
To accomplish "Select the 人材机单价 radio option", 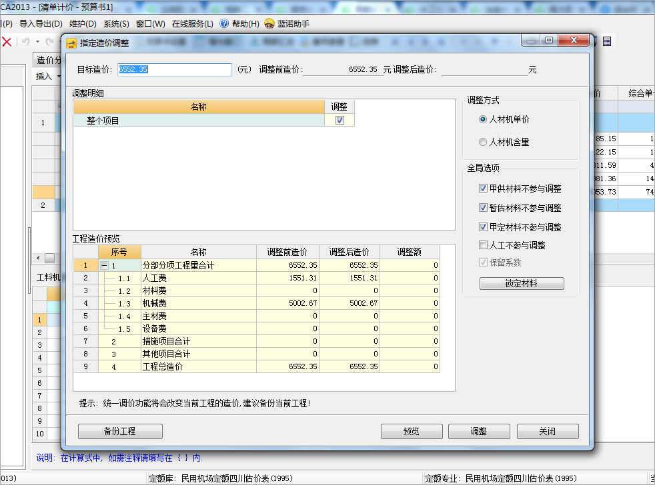I will [484, 120].
